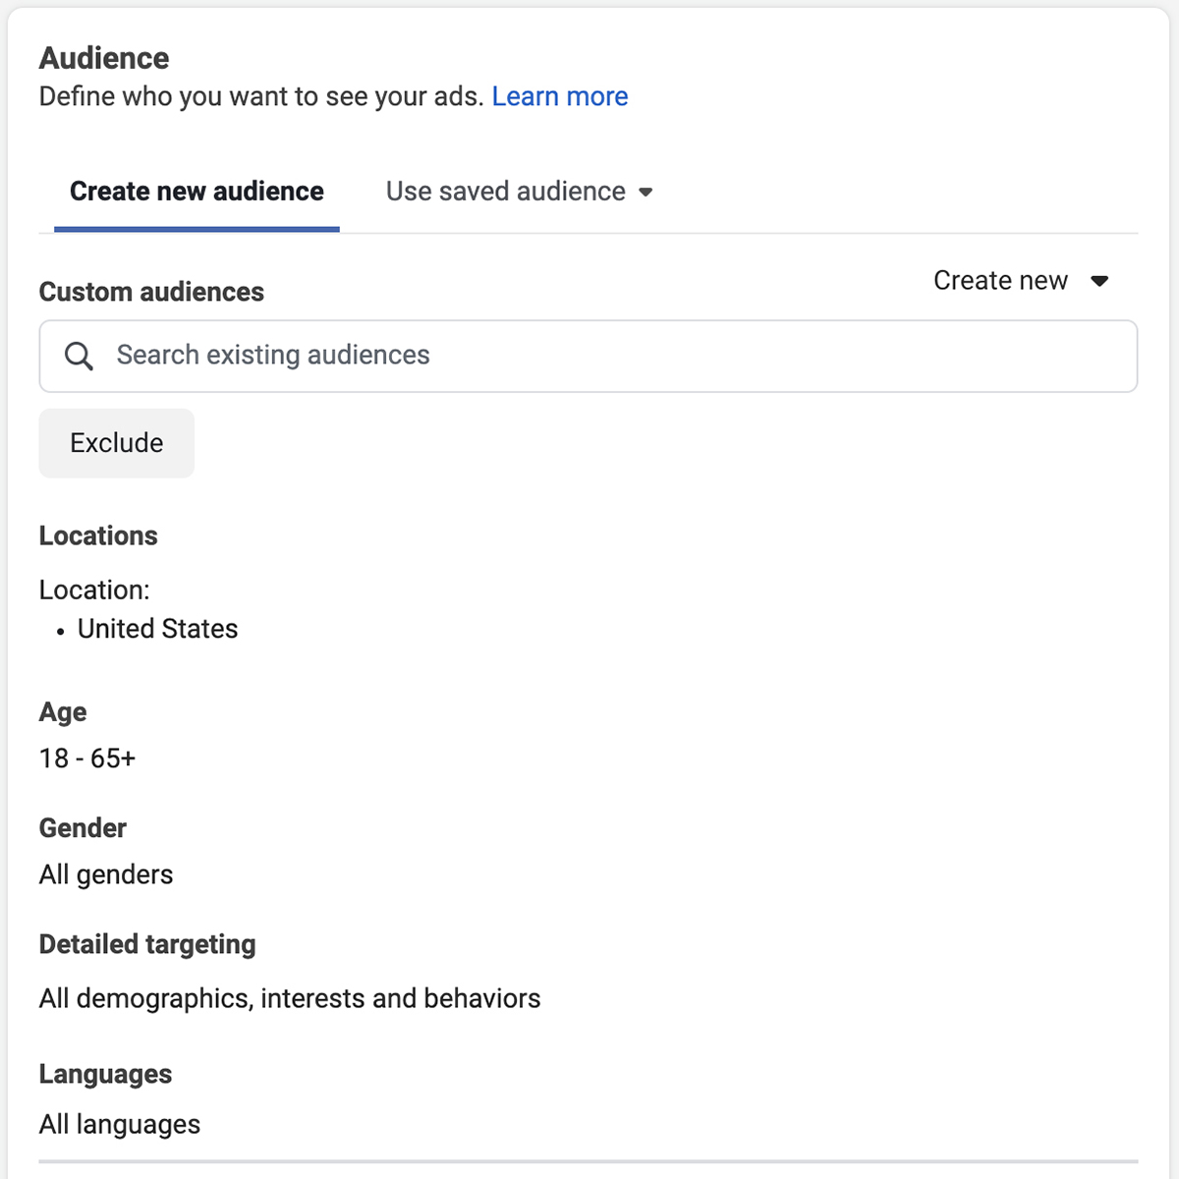
Task: Click All demographics, interests and behaviors text
Action: (290, 998)
